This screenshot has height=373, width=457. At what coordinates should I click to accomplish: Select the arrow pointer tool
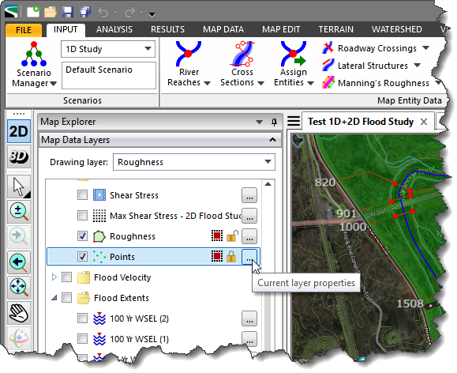[19, 186]
